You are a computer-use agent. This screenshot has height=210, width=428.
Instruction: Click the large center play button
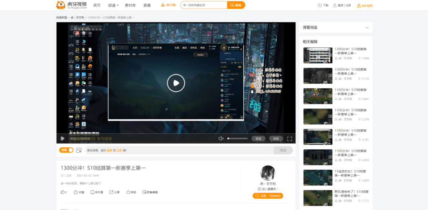(176, 83)
